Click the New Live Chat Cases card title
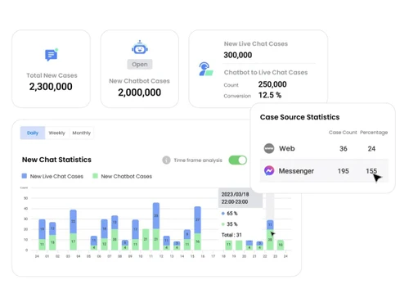Image resolution: width=409 pixels, height=307 pixels. (x=256, y=43)
